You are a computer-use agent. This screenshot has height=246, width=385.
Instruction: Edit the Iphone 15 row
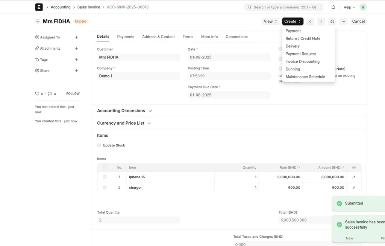(354, 177)
